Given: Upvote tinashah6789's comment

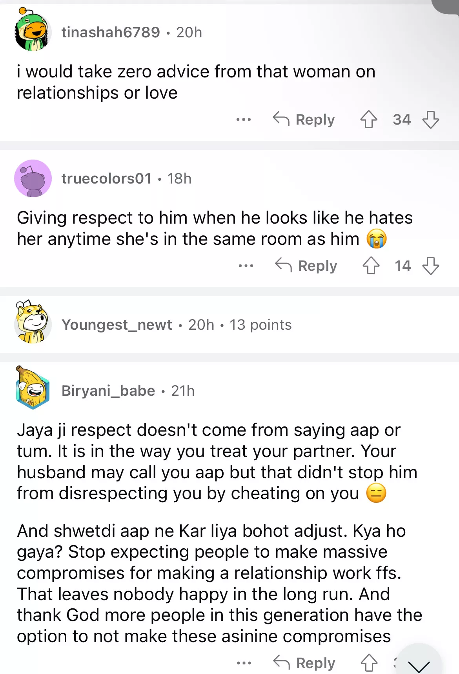Looking at the screenshot, I should [x=368, y=119].
